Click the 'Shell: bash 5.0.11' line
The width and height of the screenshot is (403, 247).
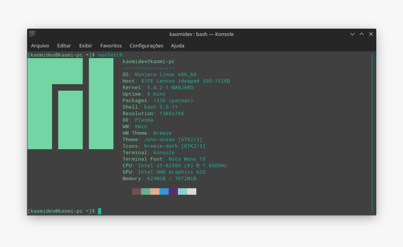[150, 107]
